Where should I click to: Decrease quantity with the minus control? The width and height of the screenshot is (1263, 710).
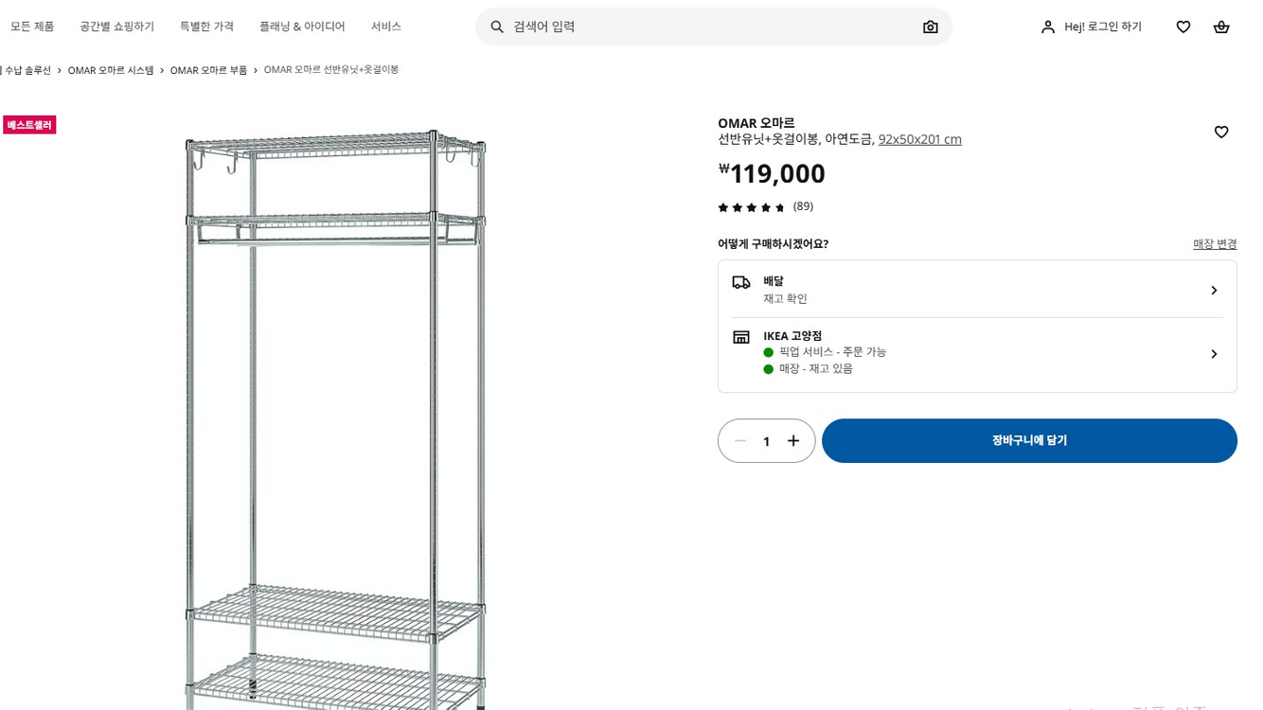tap(739, 440)
